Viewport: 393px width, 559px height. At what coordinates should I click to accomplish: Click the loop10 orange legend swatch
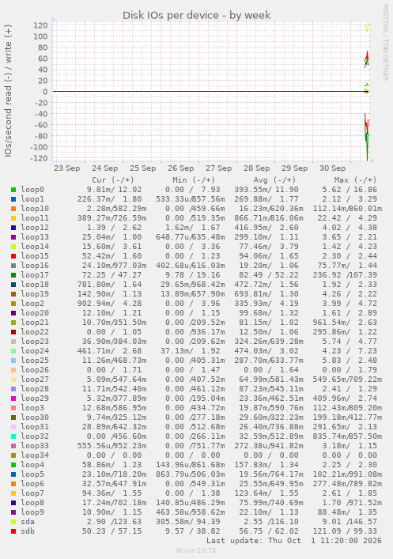coord(13,209)
